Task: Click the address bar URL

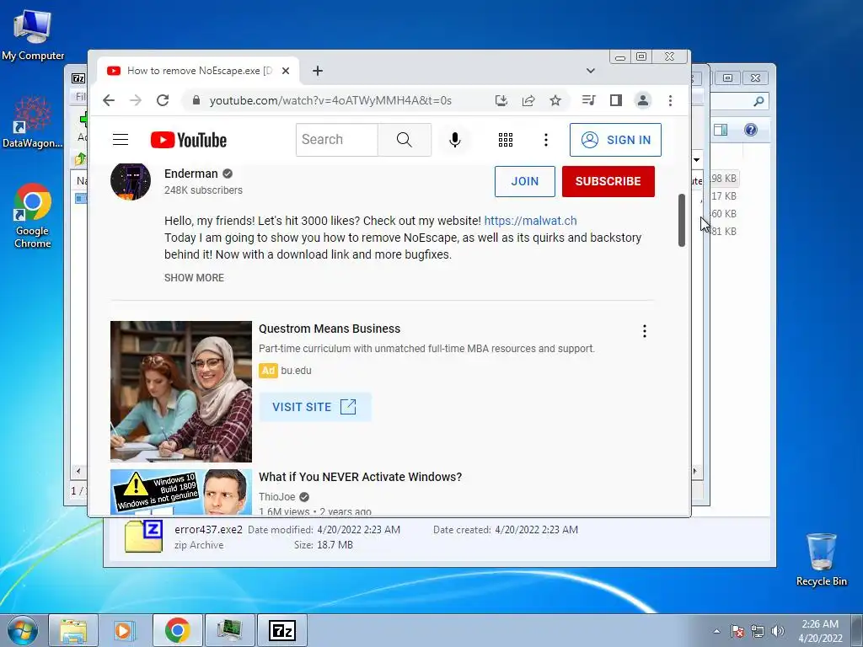Action: (x=330, y=100)
